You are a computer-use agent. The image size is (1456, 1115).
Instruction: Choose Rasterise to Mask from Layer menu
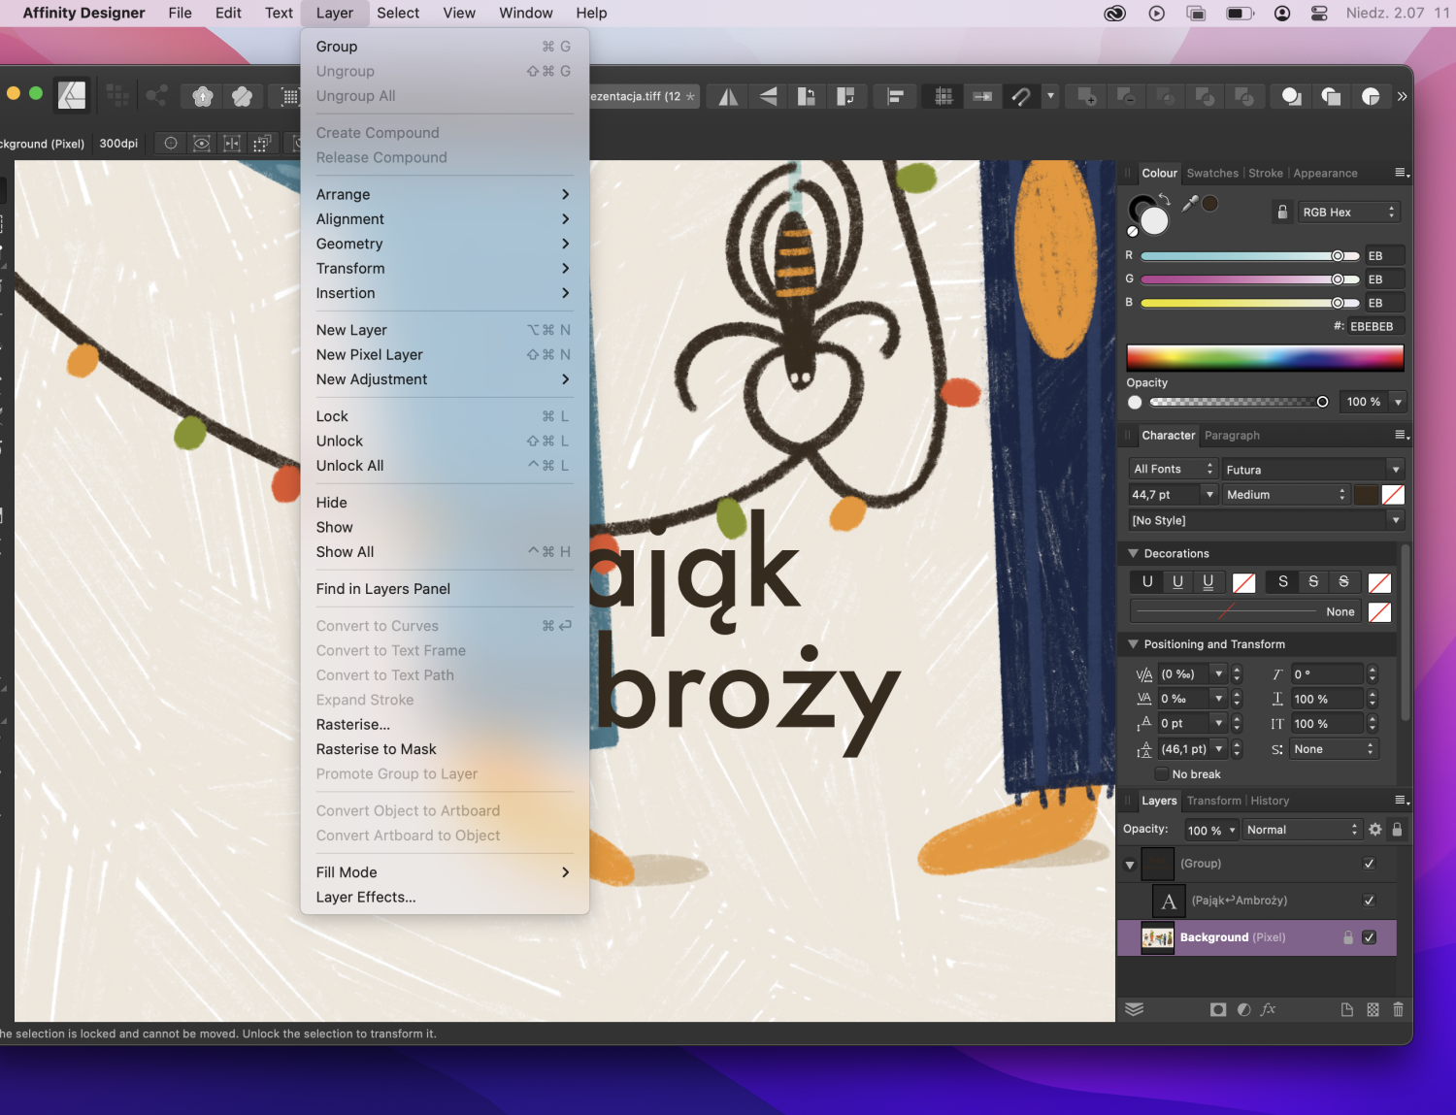click(x=376, y=749)
